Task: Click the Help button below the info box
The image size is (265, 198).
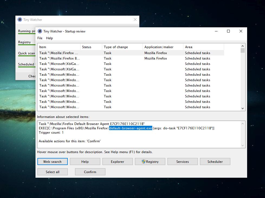Action: click(85, 161)
